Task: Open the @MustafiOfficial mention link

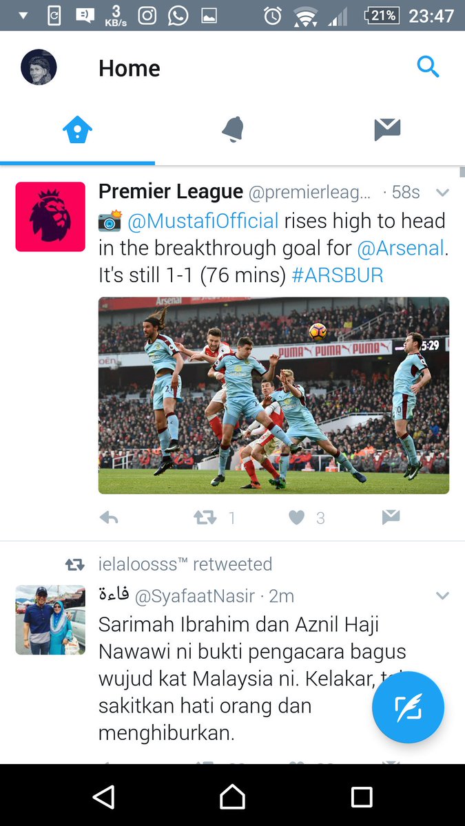Action: 203,222
